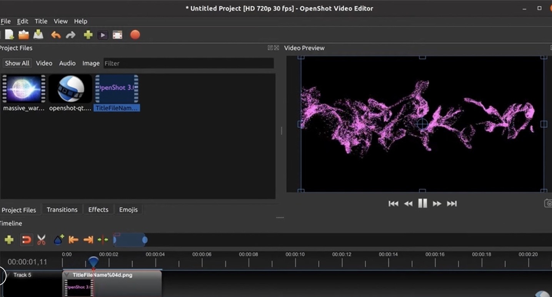Center the timeline on the playhead
This screenshot has height=297, width=552.
point(103,240)
